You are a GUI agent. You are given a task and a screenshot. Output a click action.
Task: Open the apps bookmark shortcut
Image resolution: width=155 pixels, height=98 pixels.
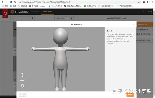(5, 6)
